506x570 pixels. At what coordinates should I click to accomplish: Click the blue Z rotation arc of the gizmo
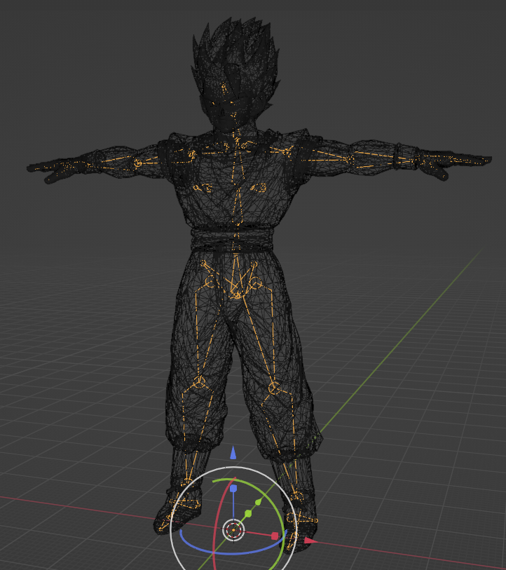point(233,552)
